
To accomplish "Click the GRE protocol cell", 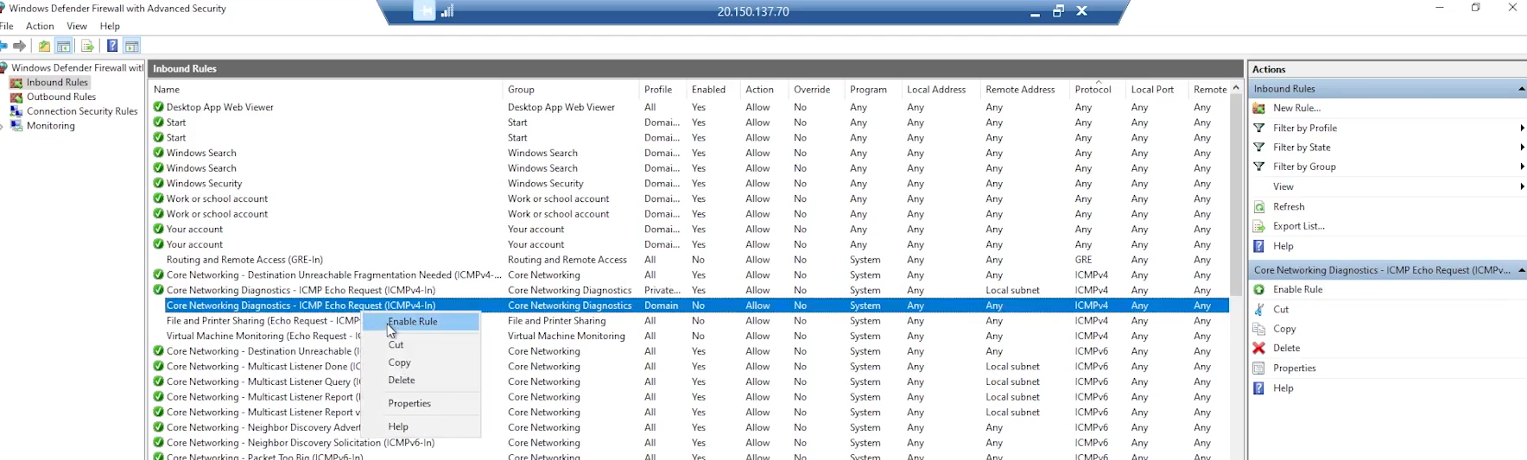I will click(x=1083, y=260).
